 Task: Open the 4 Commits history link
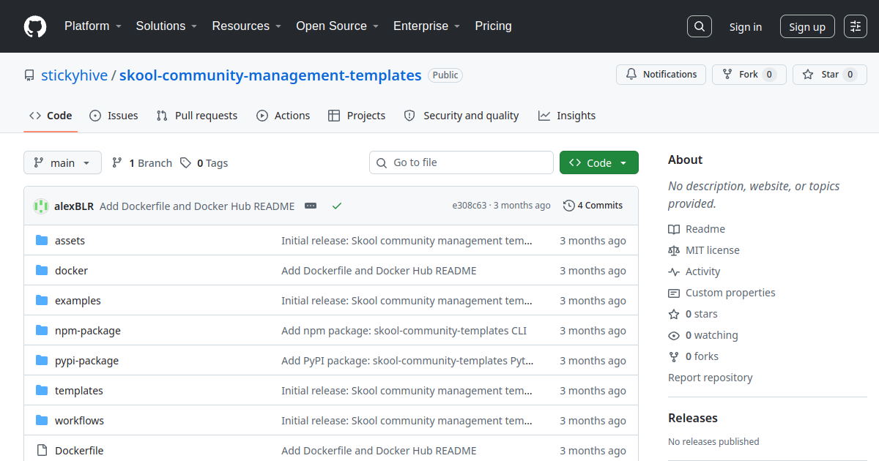click(x=593, y=206)
